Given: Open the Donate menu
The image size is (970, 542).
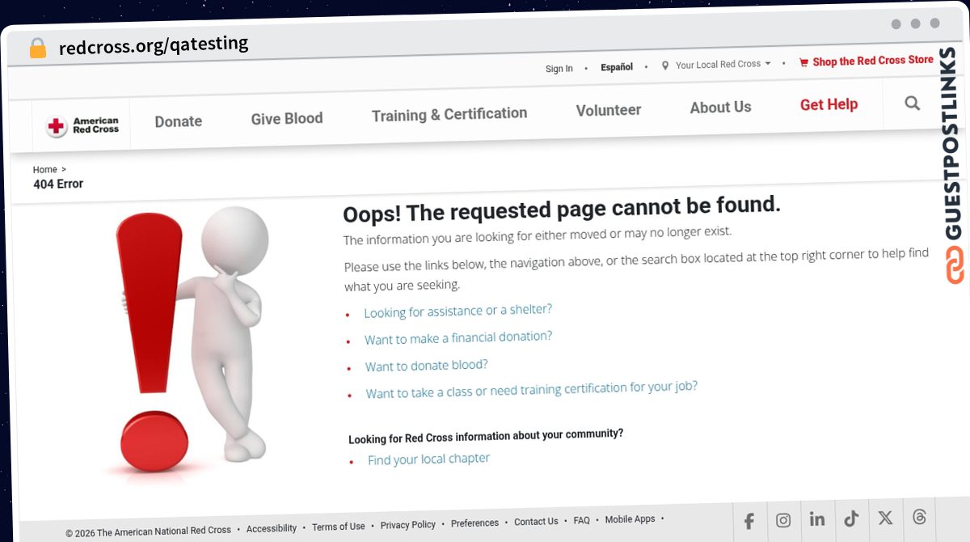Looking at the screenshot, I should coord(179,121).
